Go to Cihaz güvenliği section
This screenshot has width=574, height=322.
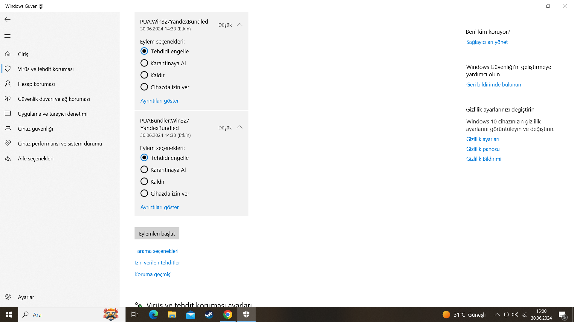tap(35, 129)
